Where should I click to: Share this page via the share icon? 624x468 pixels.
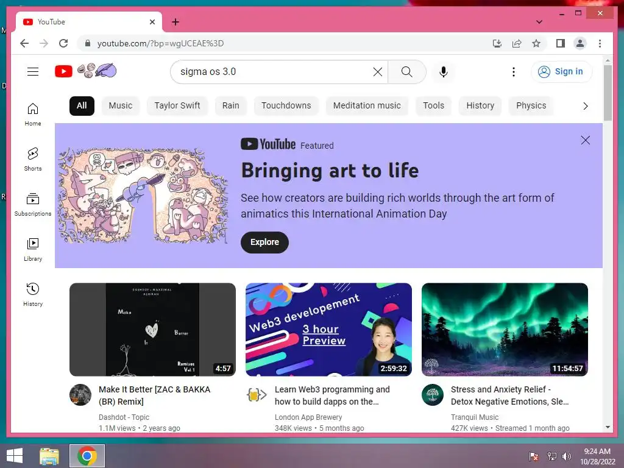tap(517, 43)
